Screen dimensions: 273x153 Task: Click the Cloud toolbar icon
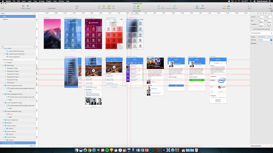(x=228, y=6)
